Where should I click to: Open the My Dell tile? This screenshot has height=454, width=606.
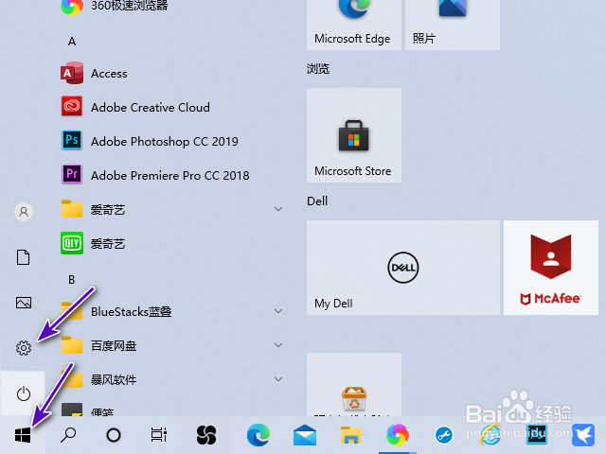pos(403,268)
